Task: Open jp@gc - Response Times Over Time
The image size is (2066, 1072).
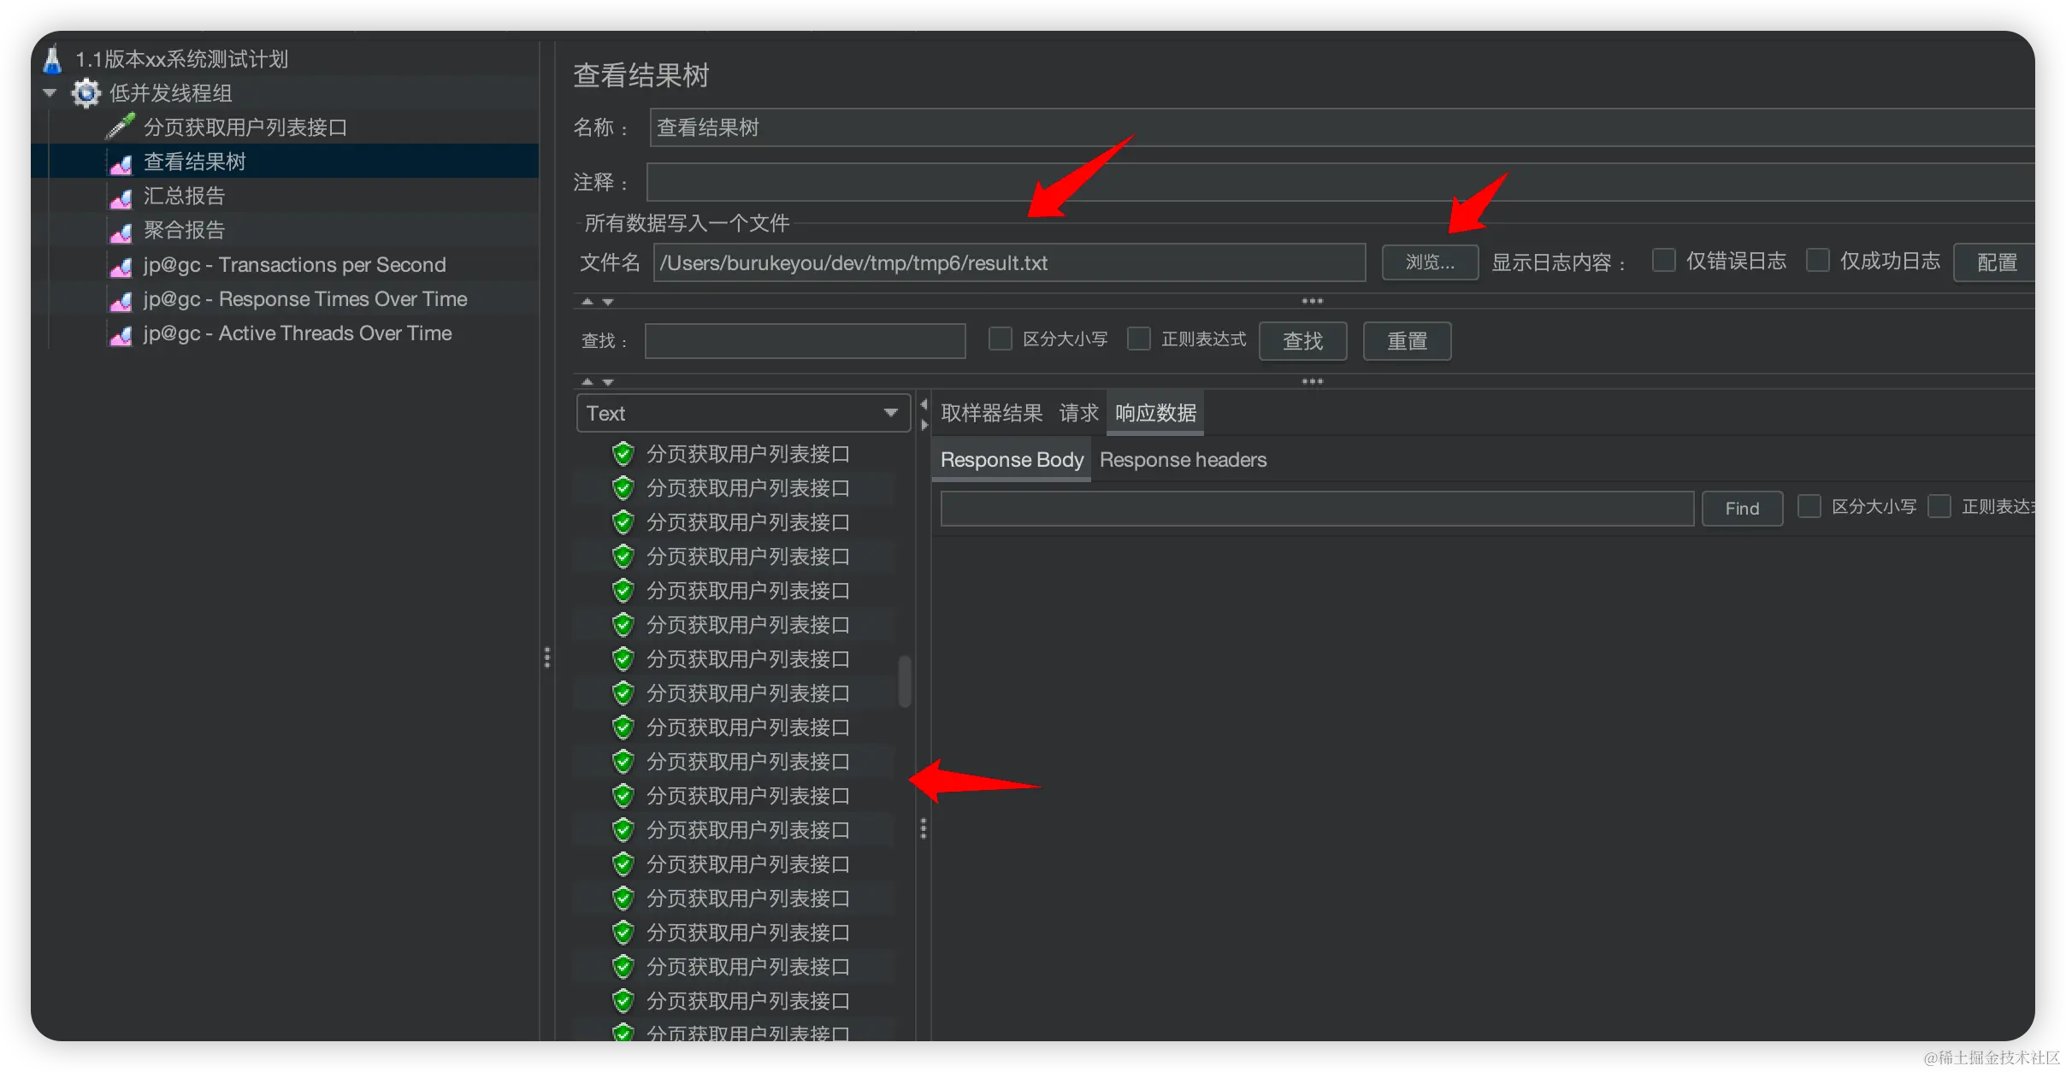Action: [x=305, y=299]
